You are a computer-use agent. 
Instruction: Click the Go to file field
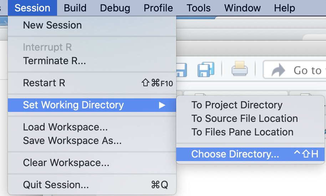coord(295,70)
